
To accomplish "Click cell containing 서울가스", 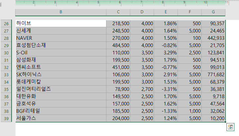I will (61, 118).
